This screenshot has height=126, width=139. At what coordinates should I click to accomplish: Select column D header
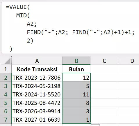(129, 61)
